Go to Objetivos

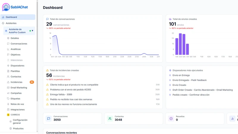click(15, 54)
